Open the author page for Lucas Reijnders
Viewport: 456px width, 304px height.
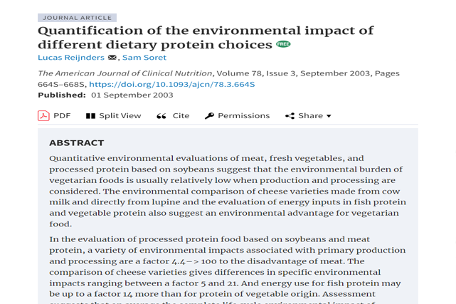(71, 57)
